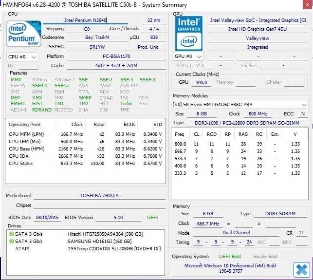
Task: Select the CPU IDA operating point row
Action: pos(85,156)
